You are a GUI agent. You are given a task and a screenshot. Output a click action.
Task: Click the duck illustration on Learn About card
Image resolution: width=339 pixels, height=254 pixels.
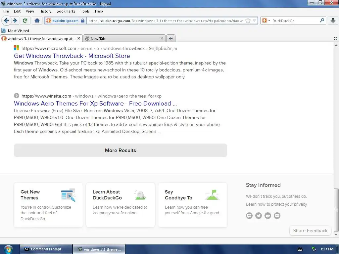tap(140, 195)
